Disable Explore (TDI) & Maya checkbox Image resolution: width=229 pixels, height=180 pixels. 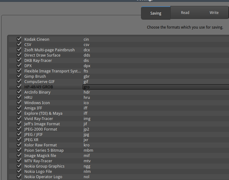click(x=19, y=113)
